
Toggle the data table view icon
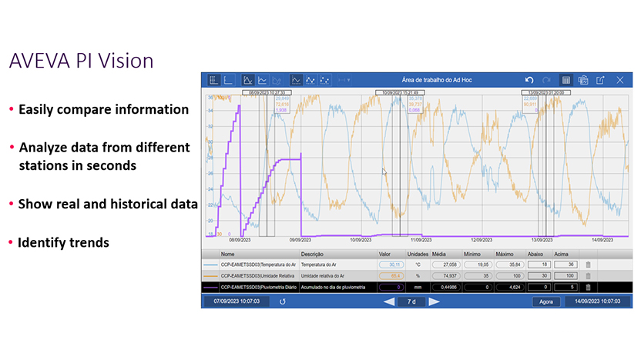pos(565,80)
